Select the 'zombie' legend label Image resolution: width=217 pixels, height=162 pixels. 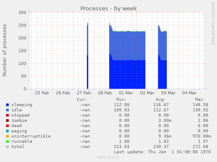[19, 121]
